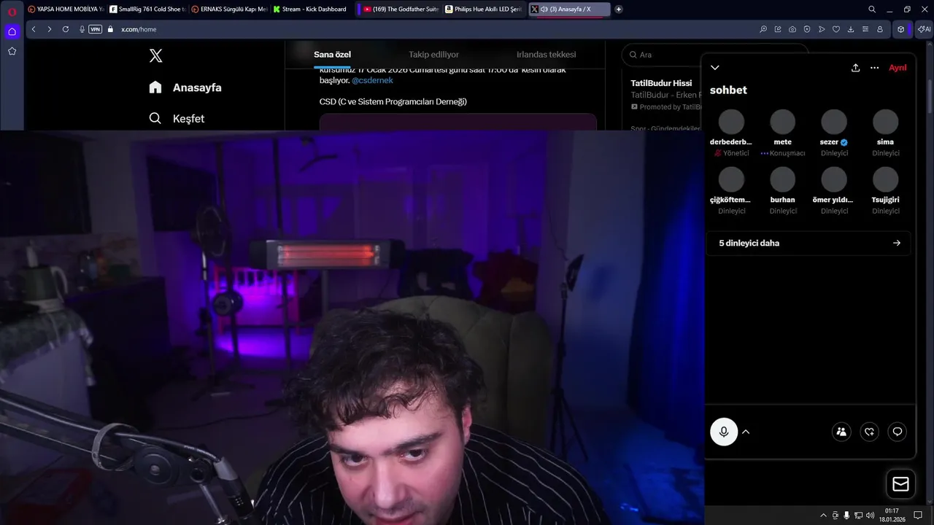Show 5 dinleyici daha list
This screenshot has width=934, height=525.
coord(808,243)
